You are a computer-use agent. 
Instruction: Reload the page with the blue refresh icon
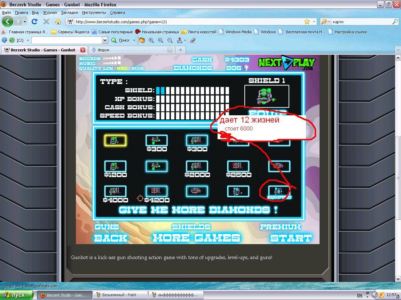coord(34,22)
